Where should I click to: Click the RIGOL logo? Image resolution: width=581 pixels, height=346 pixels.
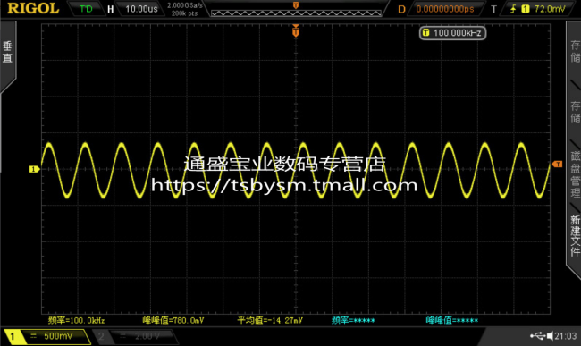point(33,8)
